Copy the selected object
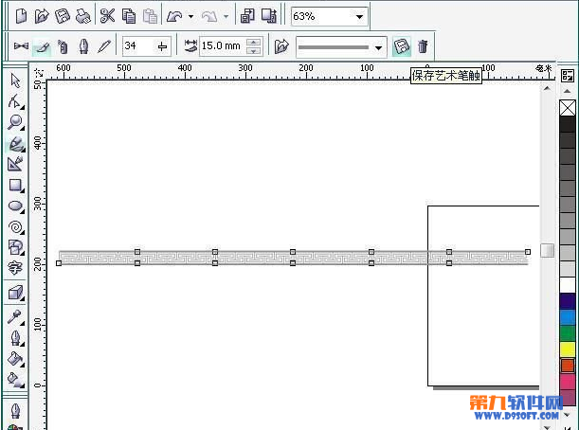Screen dimensions: 579x430 point(129,16)
